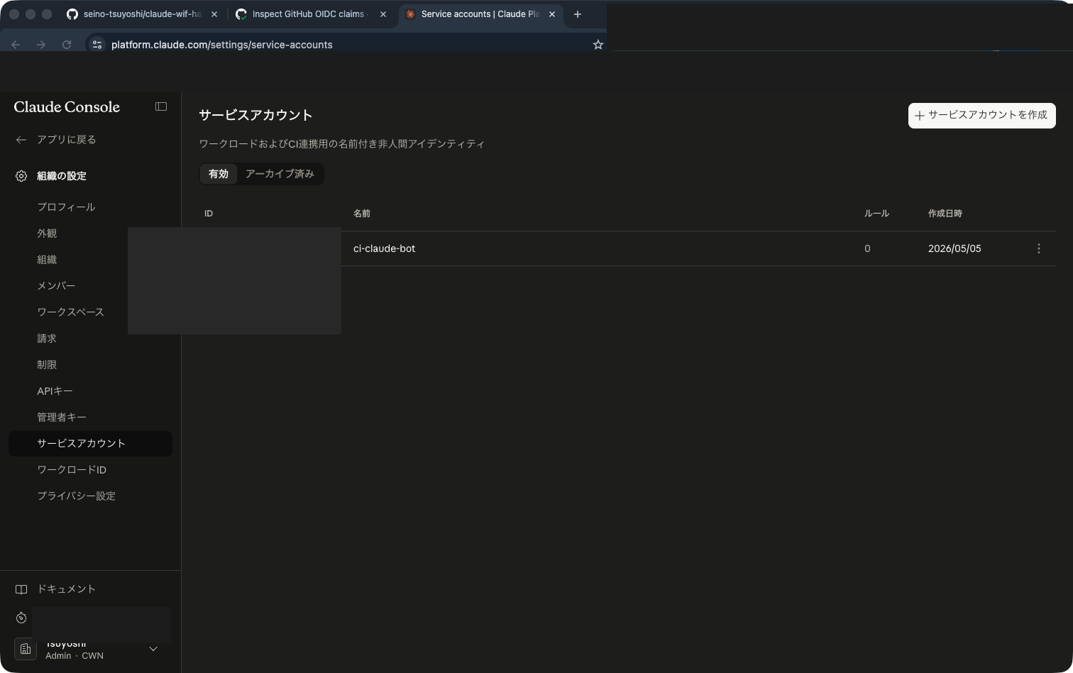Screen dimensions: 1073x673
Task: Click the ルール column header
Action: (x=876, y=214)
